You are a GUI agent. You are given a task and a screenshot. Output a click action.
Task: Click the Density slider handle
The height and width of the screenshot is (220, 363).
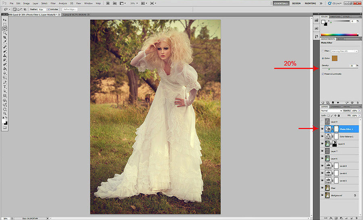329,69
